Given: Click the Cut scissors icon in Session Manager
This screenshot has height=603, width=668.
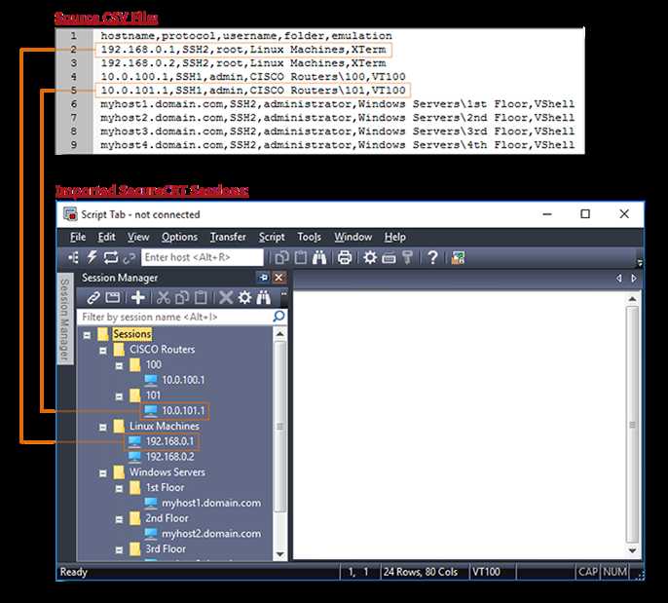Looking at the screenshot, I should click(164, 297).
